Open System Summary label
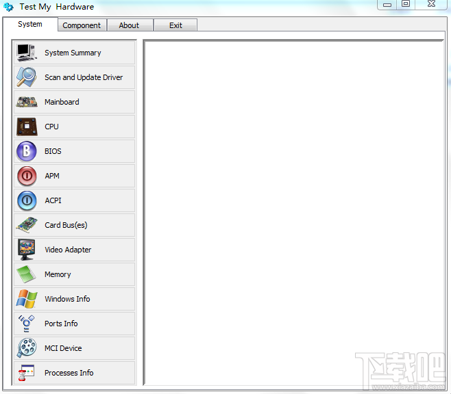 click(73, 53)
